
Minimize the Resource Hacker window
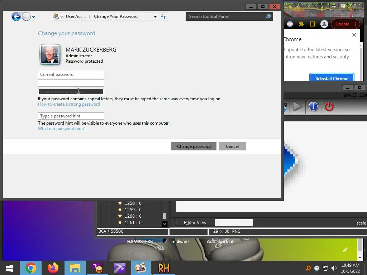(x=348, y=88)
